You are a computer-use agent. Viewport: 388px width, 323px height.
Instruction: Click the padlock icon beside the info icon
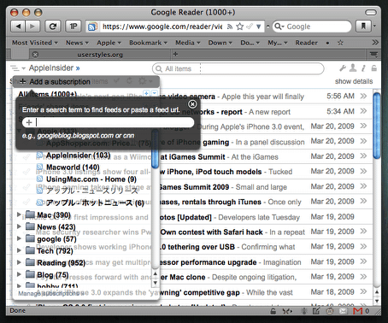point(374,68)
